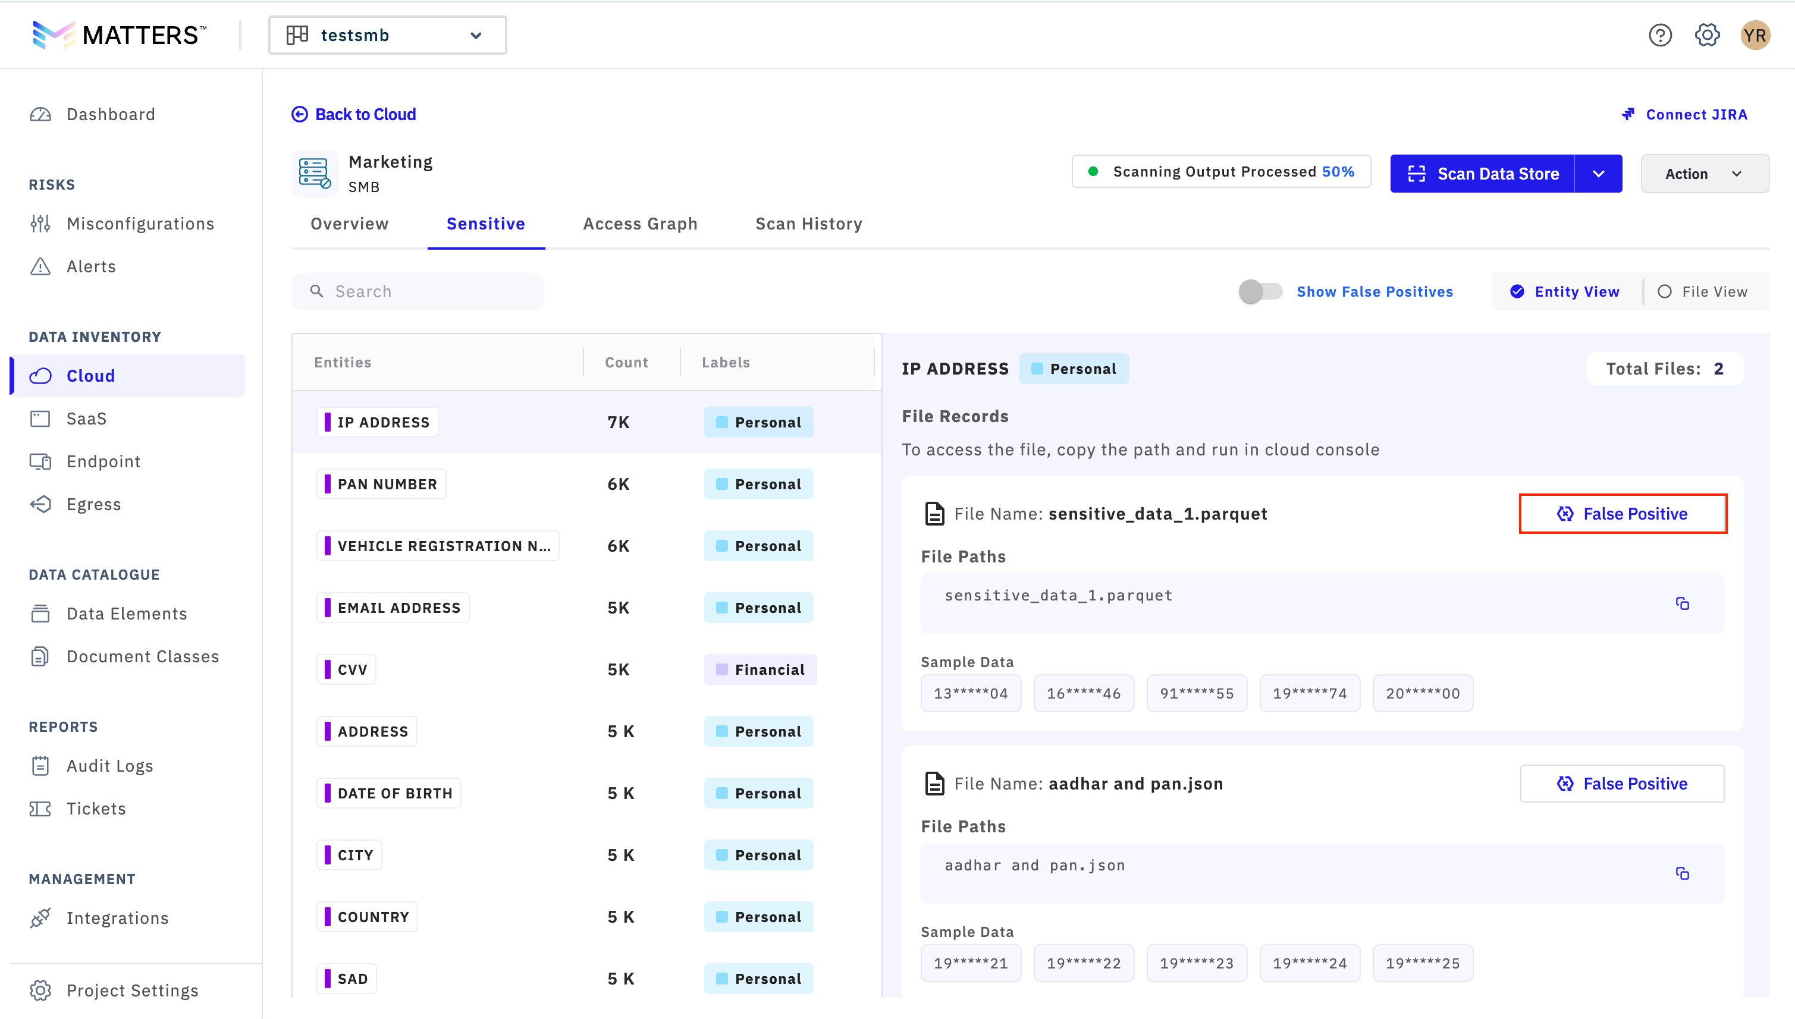
Task: Click the Audit Logs clipboard icon
Action: [x=40, y=765]
